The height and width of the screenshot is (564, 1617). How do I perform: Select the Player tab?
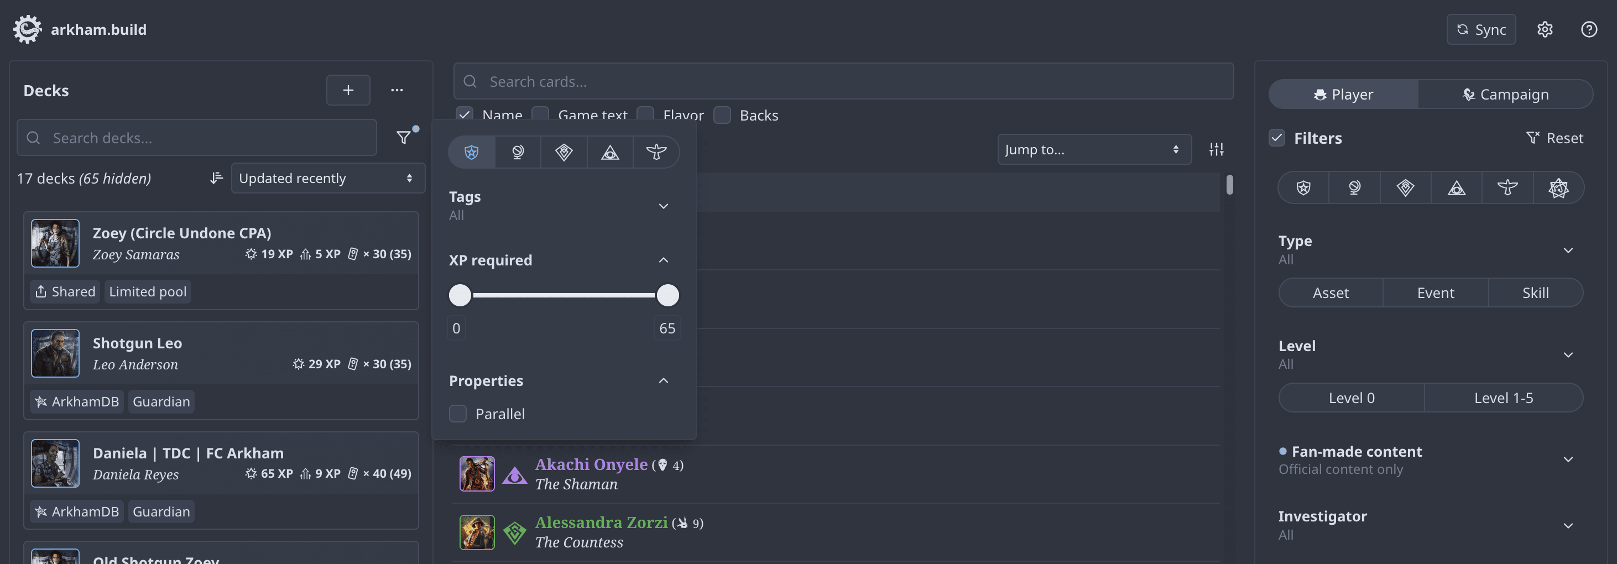1343,94
